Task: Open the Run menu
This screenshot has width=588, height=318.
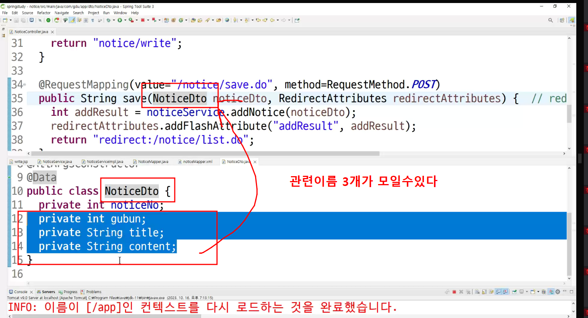Action: [106, 13]
